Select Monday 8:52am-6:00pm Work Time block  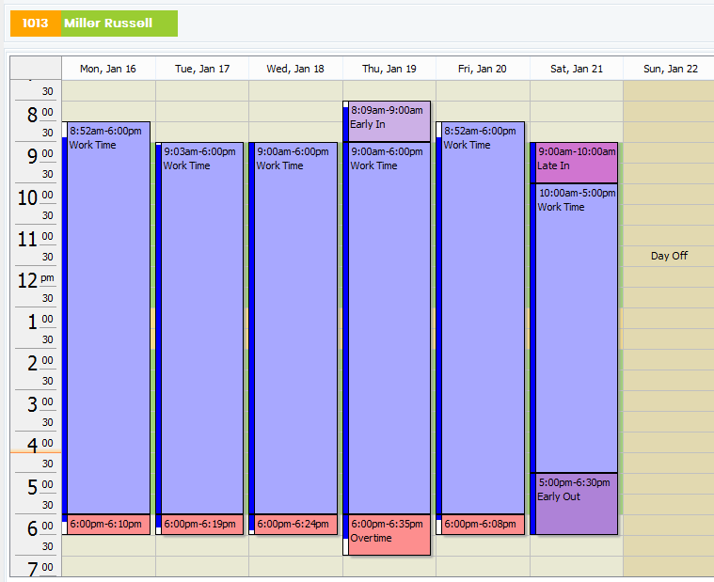point(106,318)
